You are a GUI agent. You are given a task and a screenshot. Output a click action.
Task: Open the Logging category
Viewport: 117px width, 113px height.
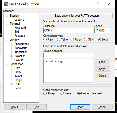pyautogui.click(x=19, y=20)
